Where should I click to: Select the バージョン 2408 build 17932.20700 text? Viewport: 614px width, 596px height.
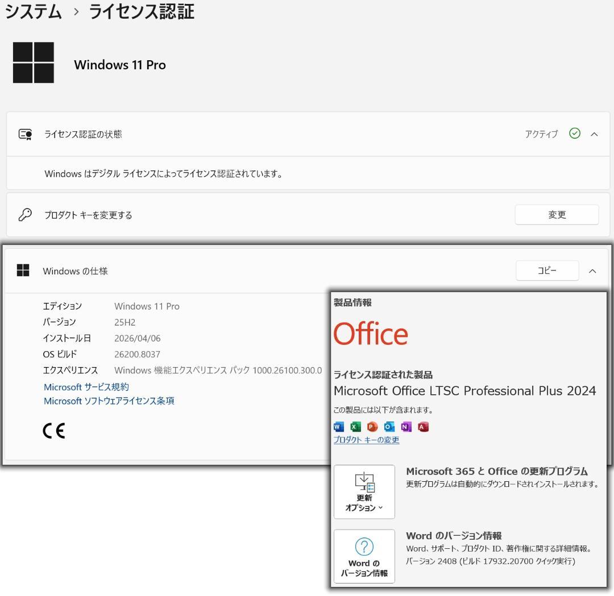pyautogui.click(x=491, y=561)
